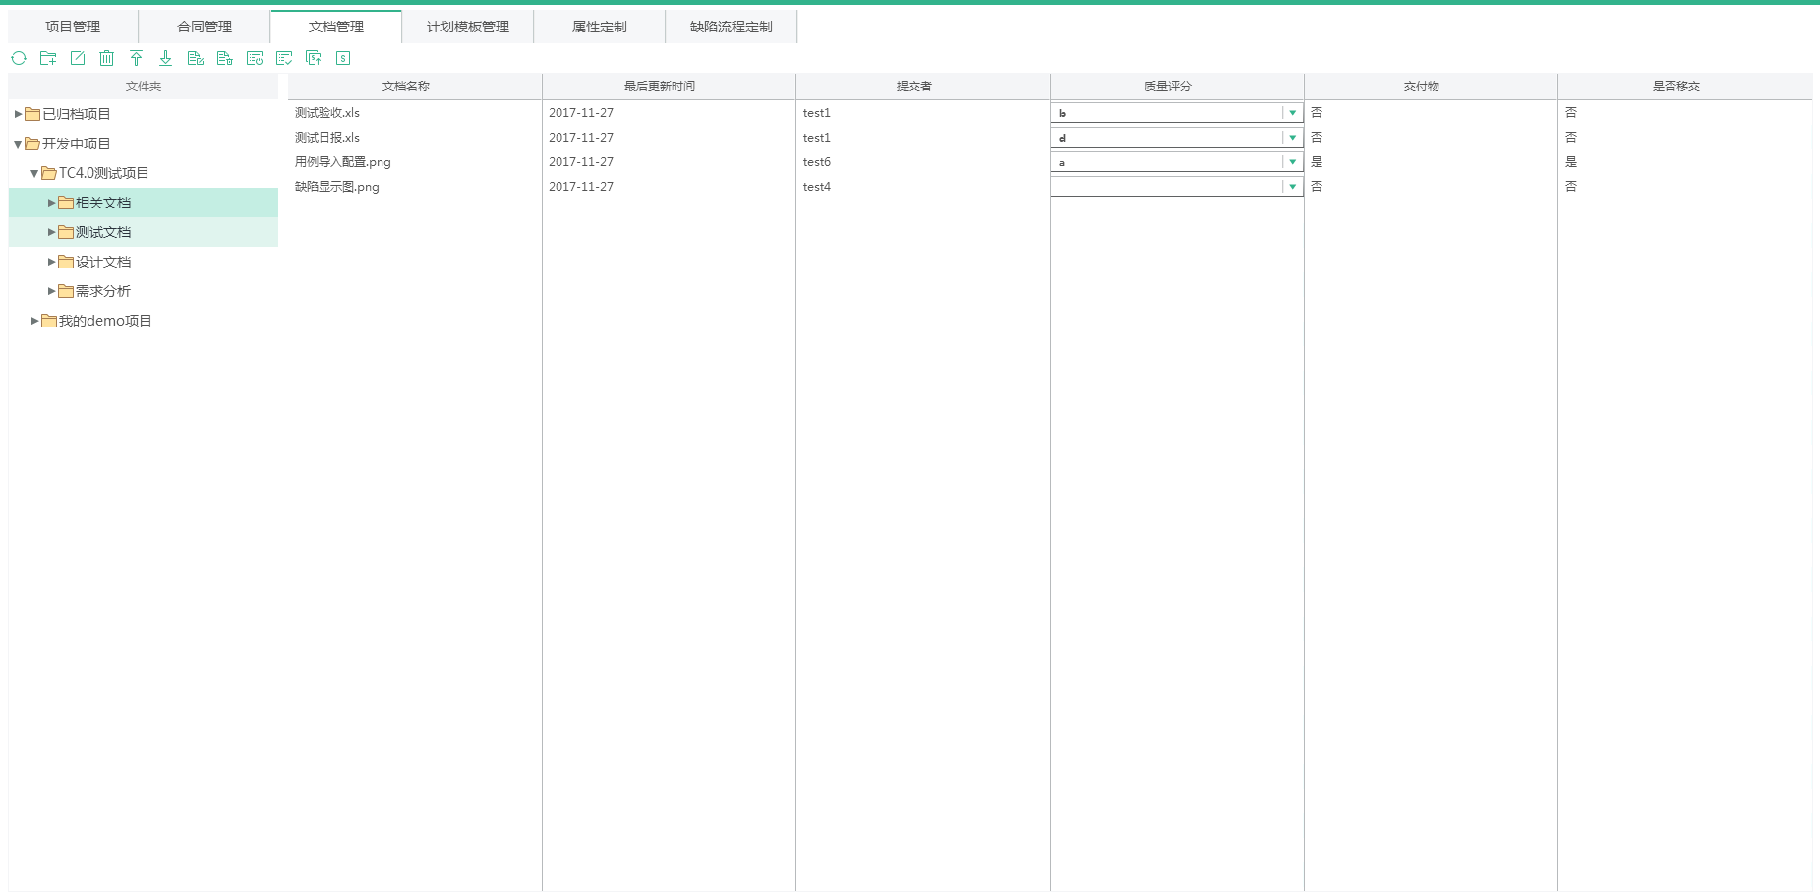The height and width of the screenshot is (892, 1820).
Task: Click the document edit icon in toolbar
Action: click(x=196, y=58)
